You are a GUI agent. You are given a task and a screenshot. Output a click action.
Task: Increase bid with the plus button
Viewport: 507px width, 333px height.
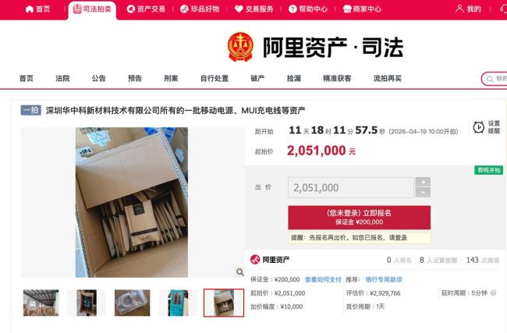tap(423, 182)
